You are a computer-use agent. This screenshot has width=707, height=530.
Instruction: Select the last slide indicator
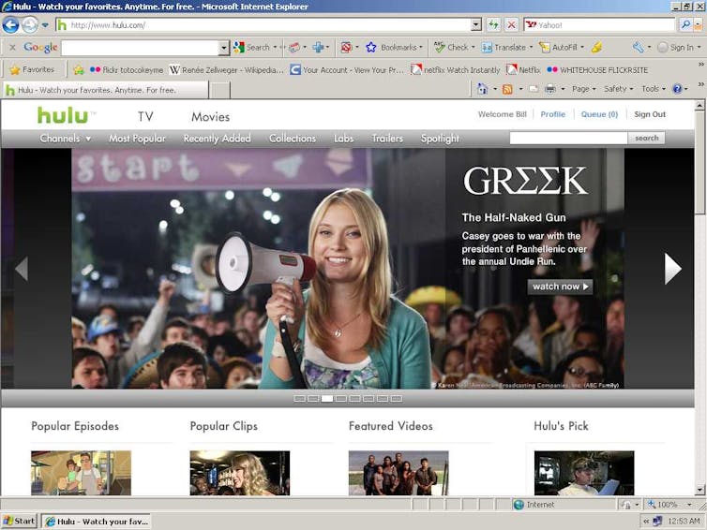pos(397,399)
